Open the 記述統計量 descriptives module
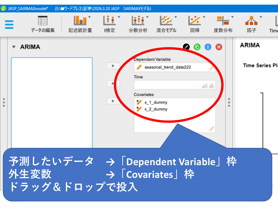 pos(80,24)
